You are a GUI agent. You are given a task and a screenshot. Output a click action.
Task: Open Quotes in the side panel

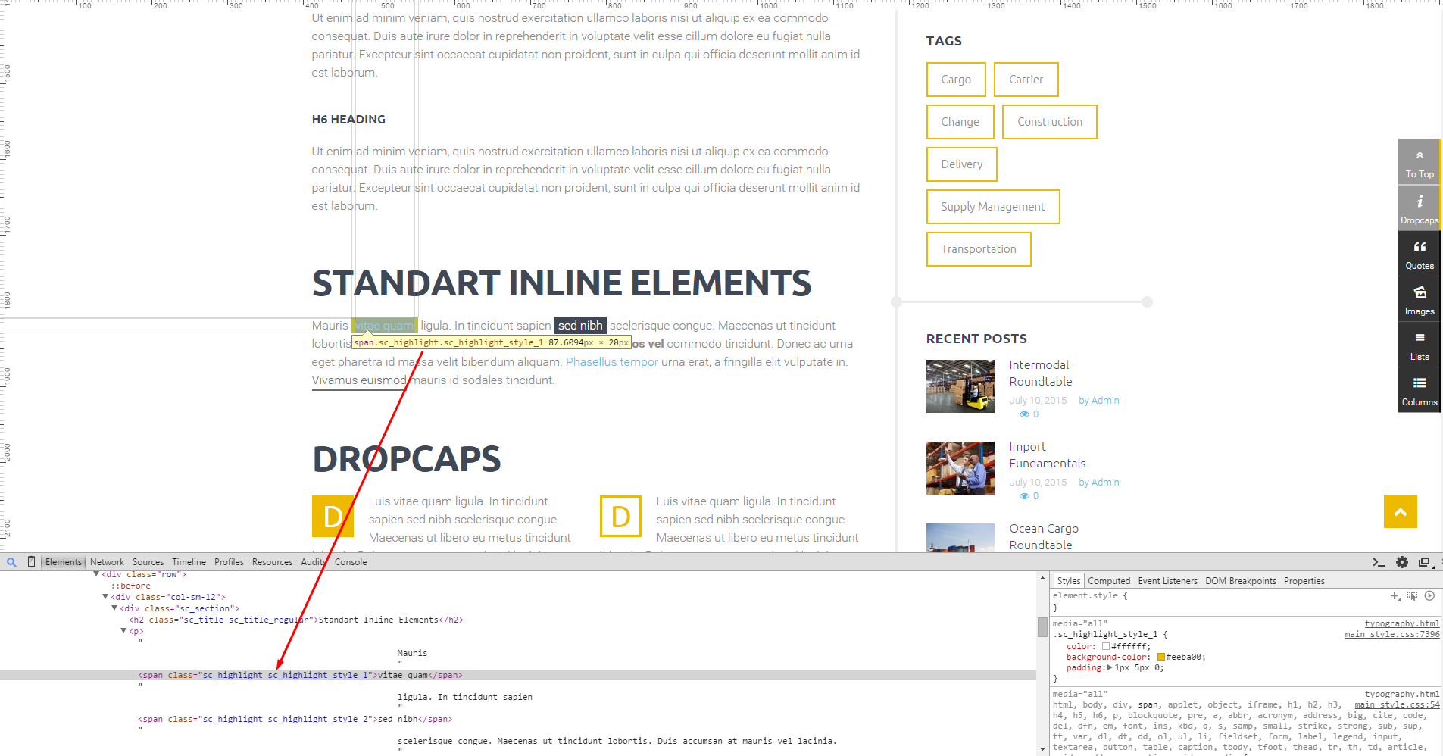pos(1419,255)
